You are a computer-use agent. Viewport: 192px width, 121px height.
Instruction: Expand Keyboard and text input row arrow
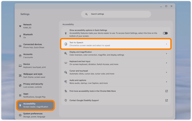tap(166, 63)
